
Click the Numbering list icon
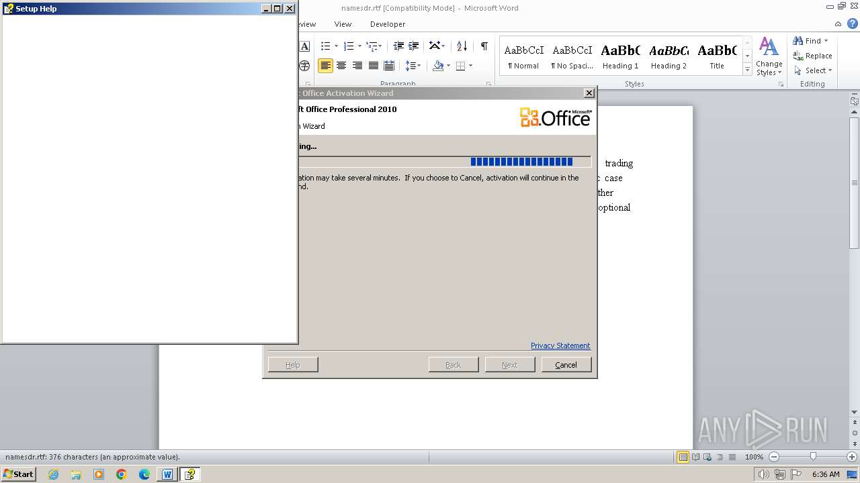pyautogui.click(x=348, y=46)
